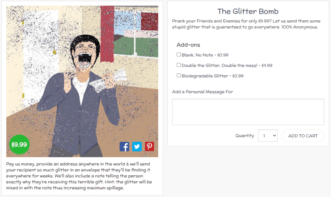Share the product on Facebook
This screenshot has height=197, width=331.
point(124,147)
